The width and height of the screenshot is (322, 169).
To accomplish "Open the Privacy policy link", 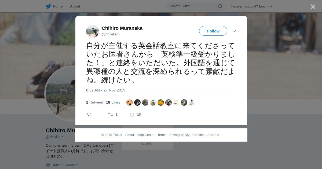I will [179, 135].
